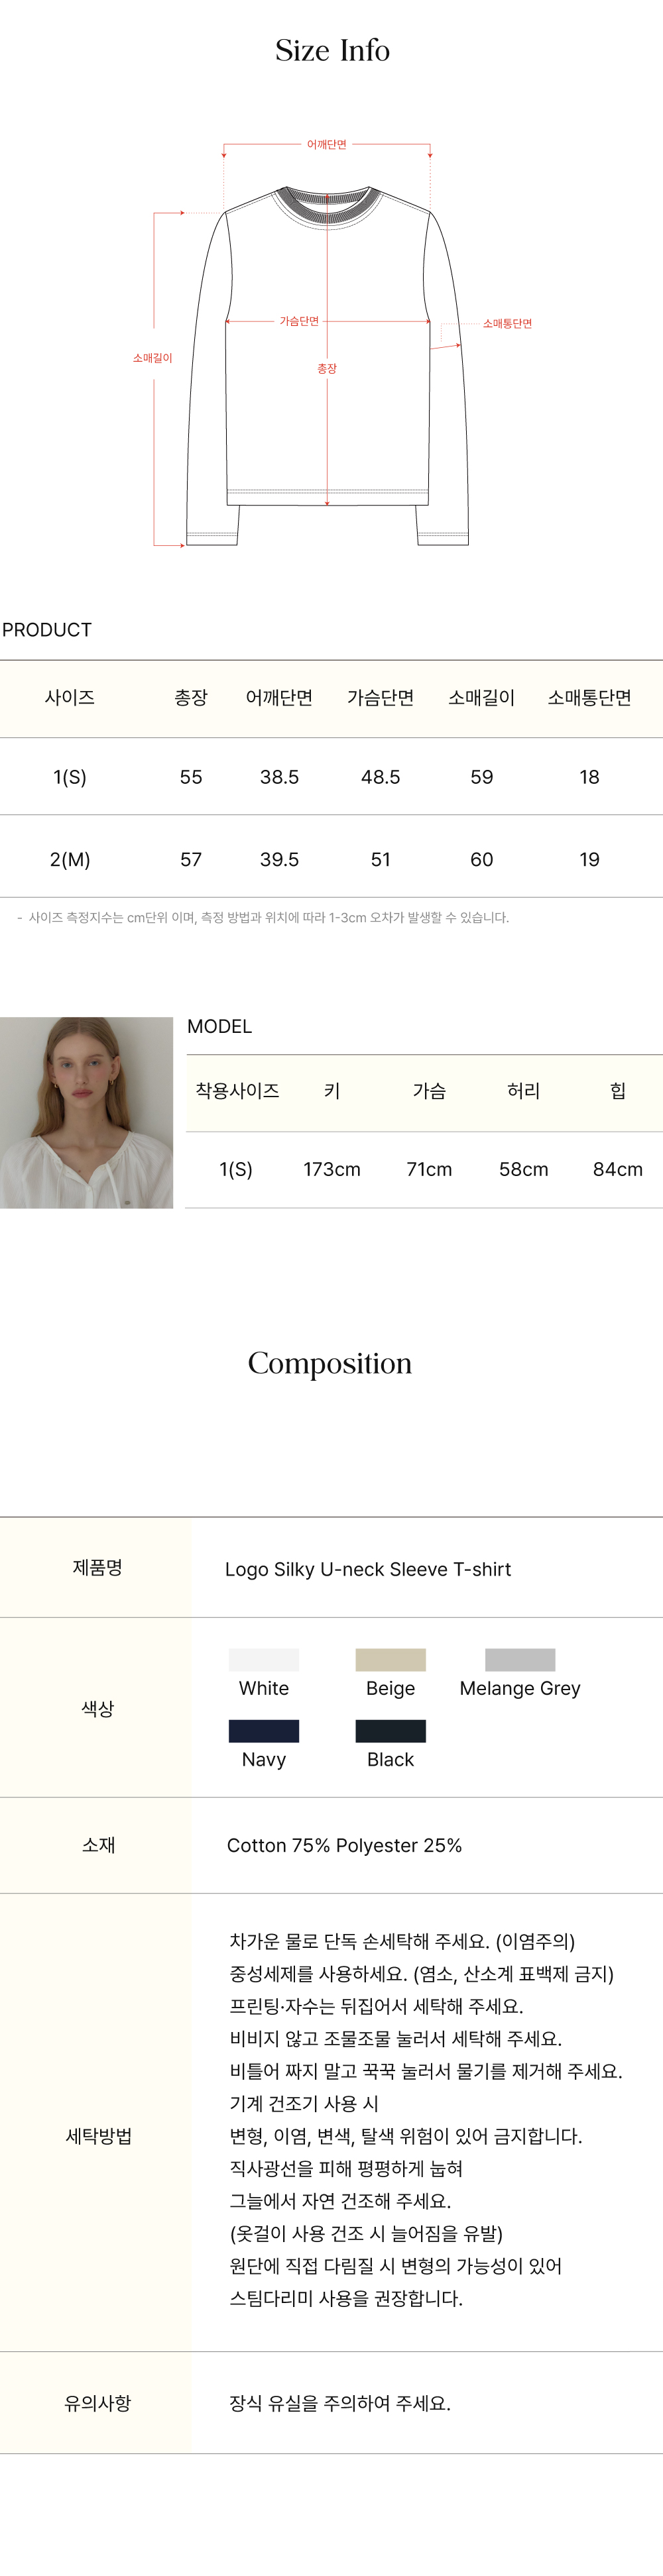663x2576 pixels.
Task: Choose the Melange Grey color swatch
Action: (520, 1660)
